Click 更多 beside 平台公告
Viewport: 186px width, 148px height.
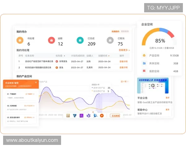[x=167, y=98]
